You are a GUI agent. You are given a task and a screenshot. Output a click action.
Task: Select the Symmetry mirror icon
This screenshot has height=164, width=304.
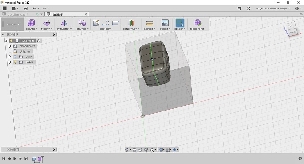pos(64,23)
